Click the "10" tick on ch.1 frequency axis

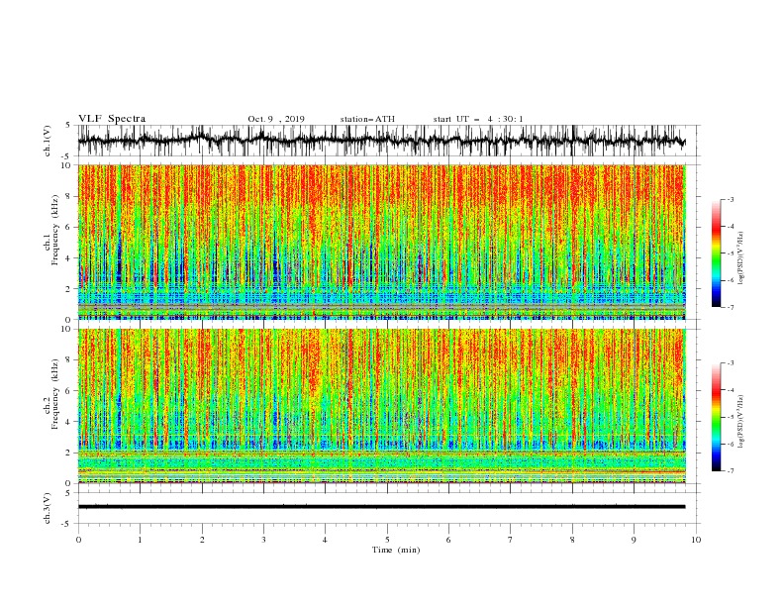66,165
